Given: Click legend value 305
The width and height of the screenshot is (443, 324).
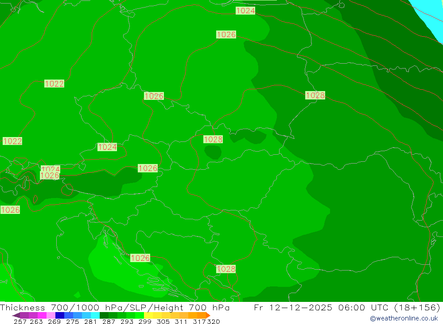Looking at the screenshot, I should point(163,321).
